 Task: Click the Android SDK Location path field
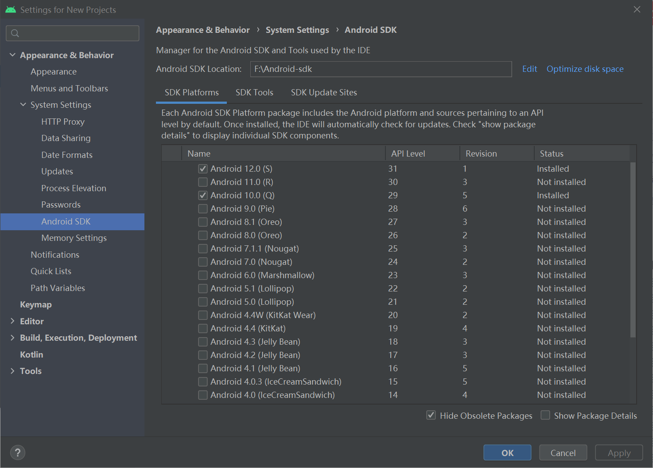tap(381, 69)
